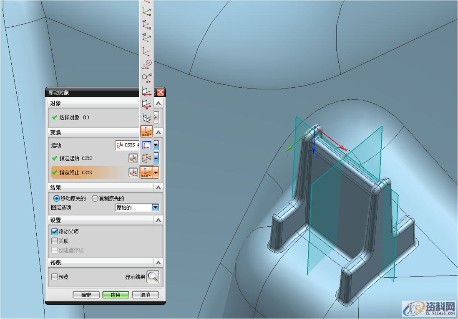Screen dimensions: 458x319
Task: Turn on the 预览 checkbox
Action: click(x=54, y=276)
